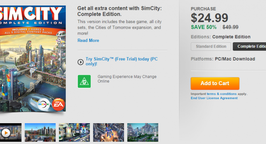Click the green G rating icon

(84, 81)
